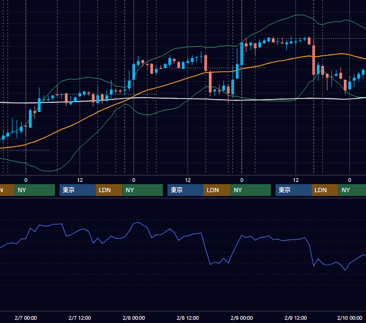Click hour label 0 above 2/7 00:00
Screen dimensions: 366x323
click(26, 180)
